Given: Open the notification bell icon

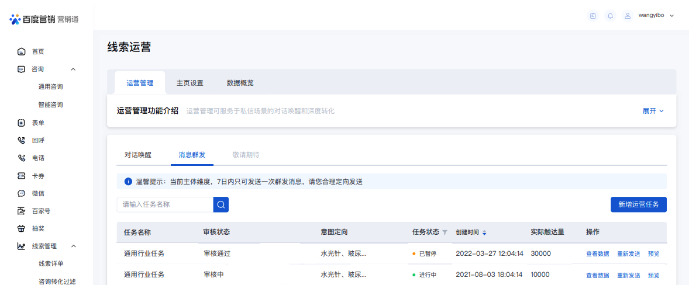Looking at the screenshot, I should pyautogui.click(x=611, y=16).
